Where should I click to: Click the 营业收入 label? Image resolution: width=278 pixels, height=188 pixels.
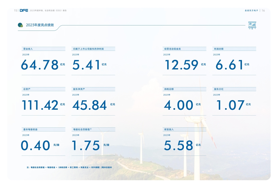tap(28, 49)
